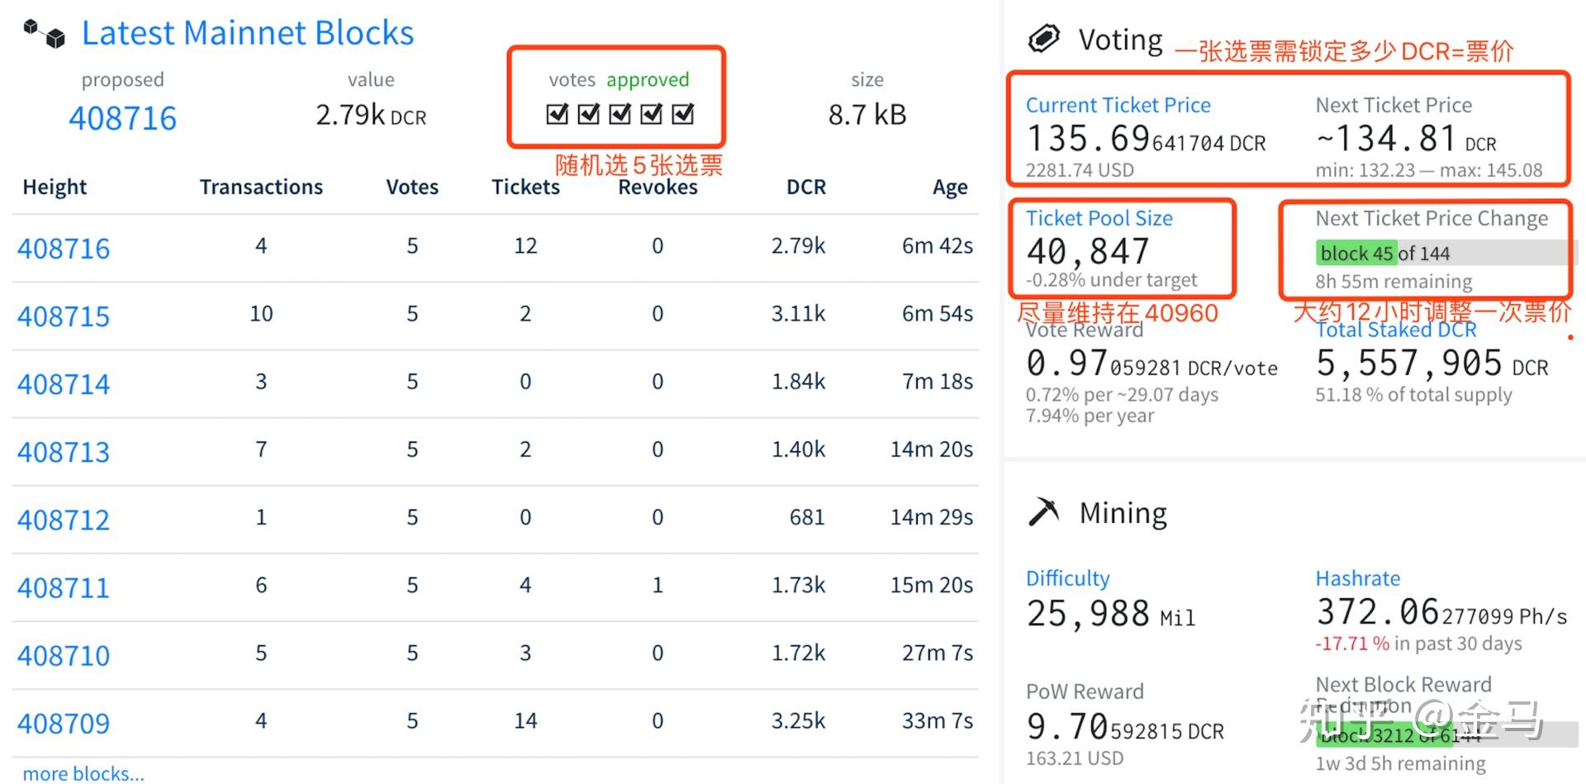Screen dimensions: 1586x784
Task: Open proposed block 408716 in summary
Action: coord(122,118)
